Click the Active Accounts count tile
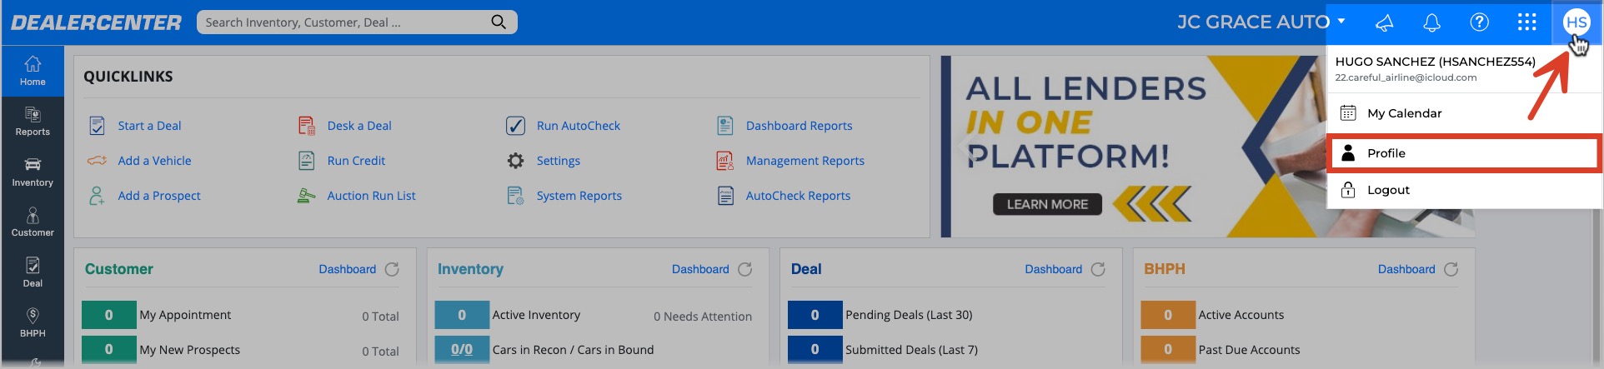This screenshot has height=369, width=1604. (x=1168, y=315)
